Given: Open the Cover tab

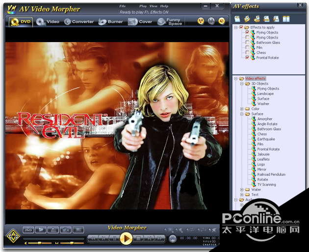Looking at the screenshot, I should tap(140, 22).
